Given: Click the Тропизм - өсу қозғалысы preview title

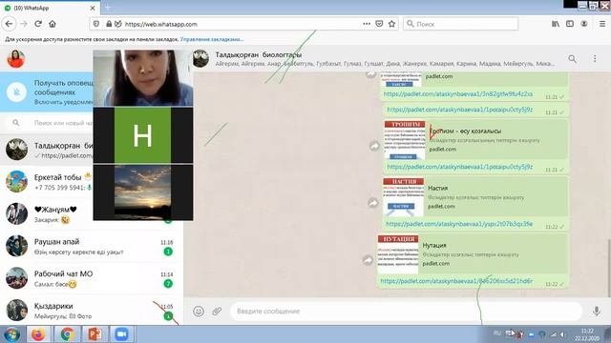Looking at the screenshot, I should (x=465, y=131).
